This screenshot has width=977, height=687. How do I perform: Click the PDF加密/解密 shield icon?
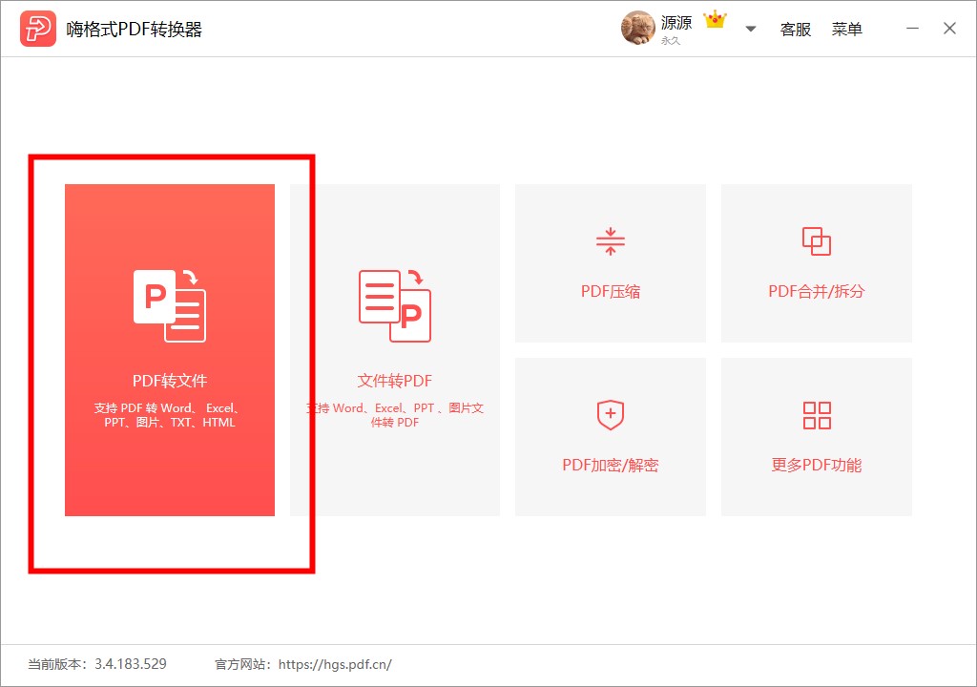click(x=611, y=415)
